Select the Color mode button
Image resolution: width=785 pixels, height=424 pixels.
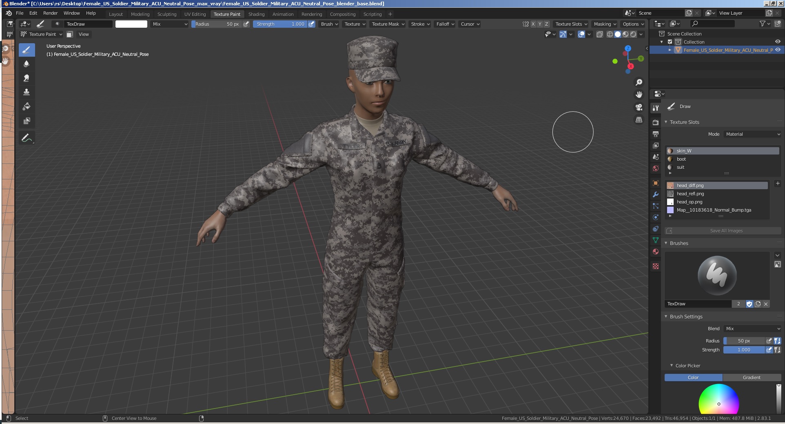point(693,378)
